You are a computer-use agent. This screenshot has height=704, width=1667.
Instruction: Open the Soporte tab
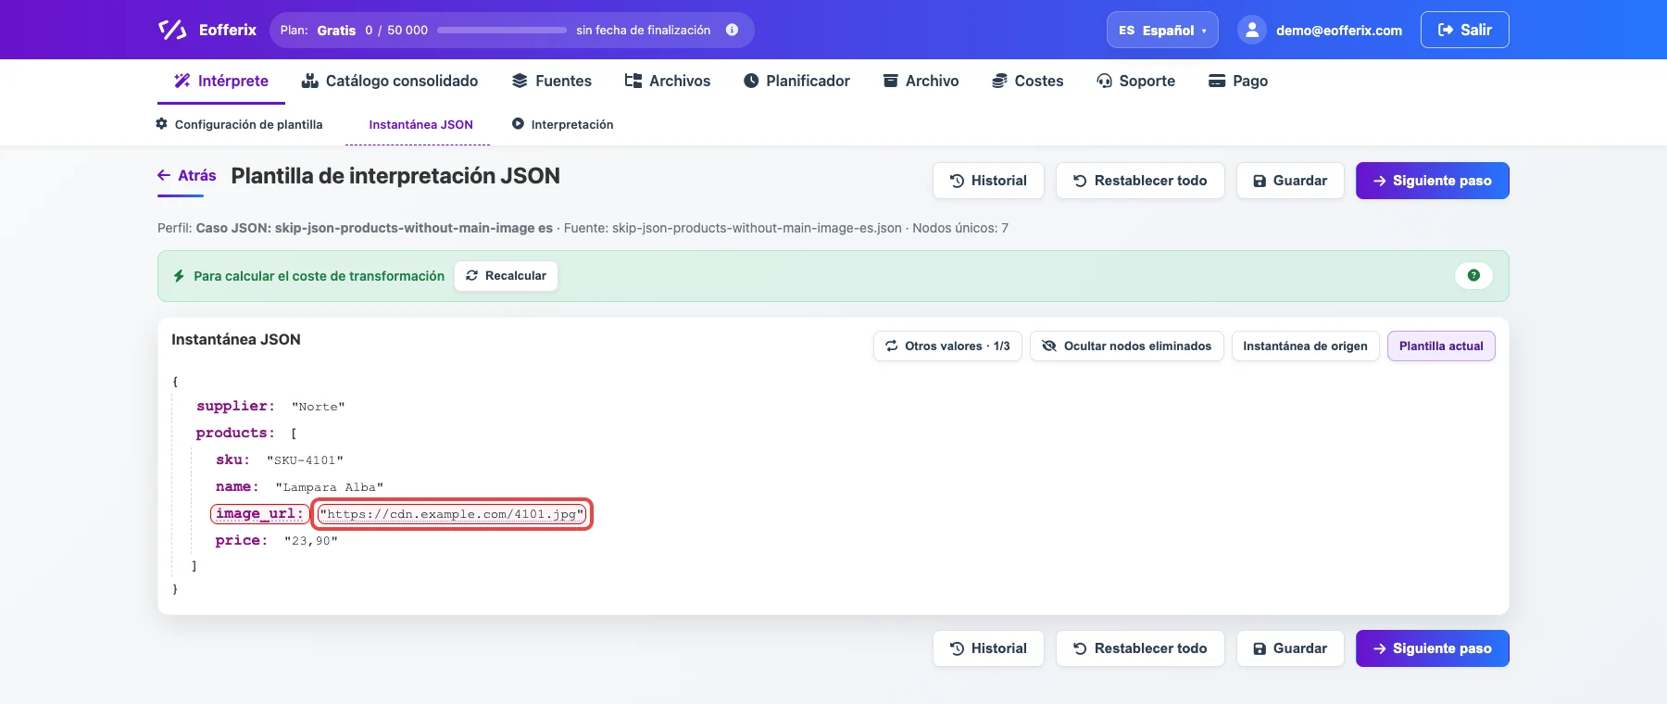(1135, 81)
